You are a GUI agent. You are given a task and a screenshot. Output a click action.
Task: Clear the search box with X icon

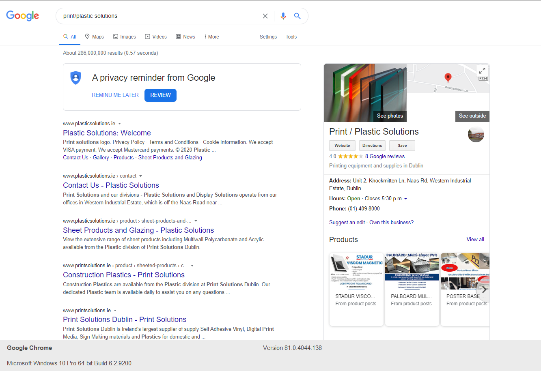point(265,16)
